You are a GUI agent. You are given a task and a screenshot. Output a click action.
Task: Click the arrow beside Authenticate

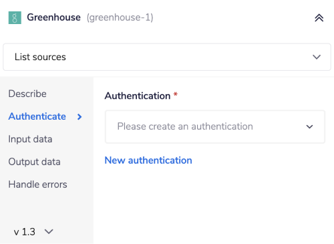tap(79, 117)
